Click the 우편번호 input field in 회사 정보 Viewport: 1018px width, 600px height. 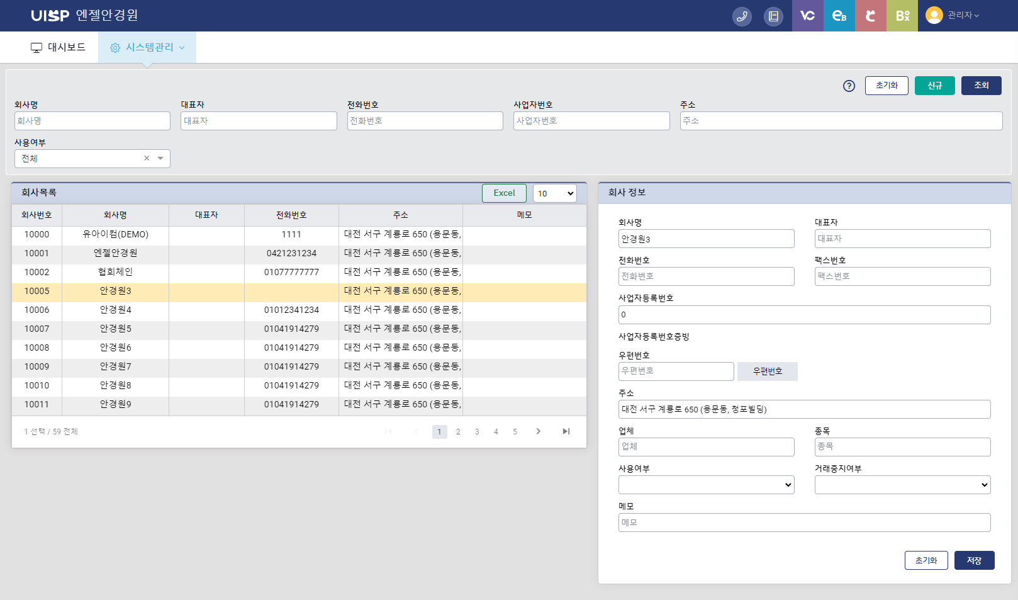click(676, 371)
